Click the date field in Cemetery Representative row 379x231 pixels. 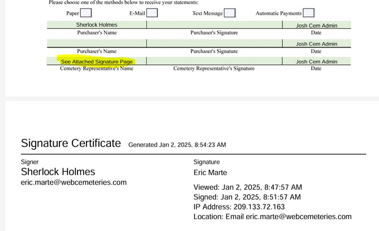(316, 62)
